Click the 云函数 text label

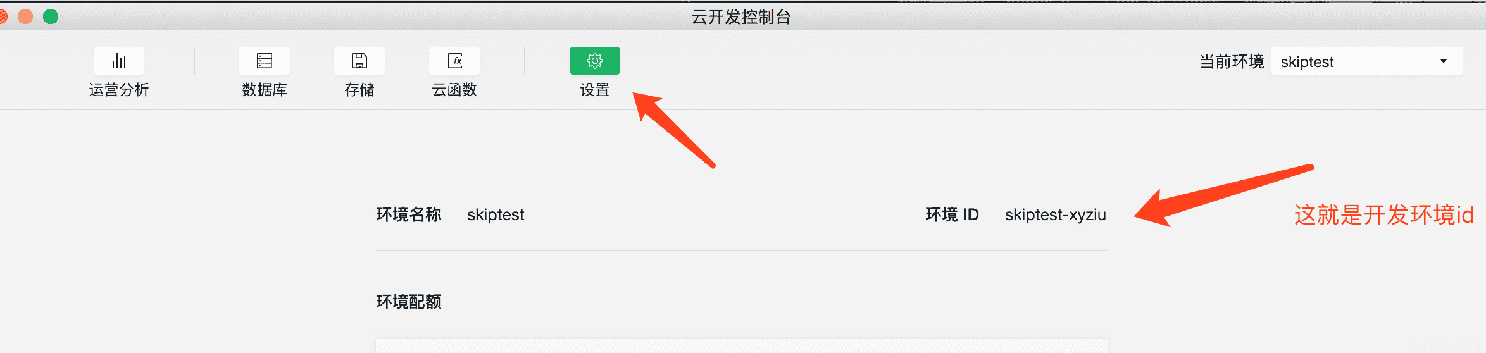(454, 90)
